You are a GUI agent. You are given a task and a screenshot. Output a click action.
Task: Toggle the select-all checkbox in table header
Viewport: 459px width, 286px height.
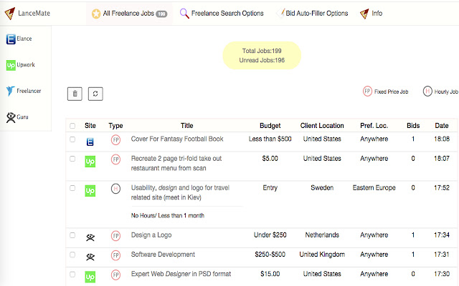point(72,126)
